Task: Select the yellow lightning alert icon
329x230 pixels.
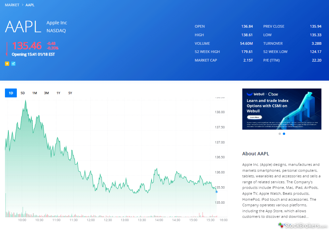Action: pos(7,63)
